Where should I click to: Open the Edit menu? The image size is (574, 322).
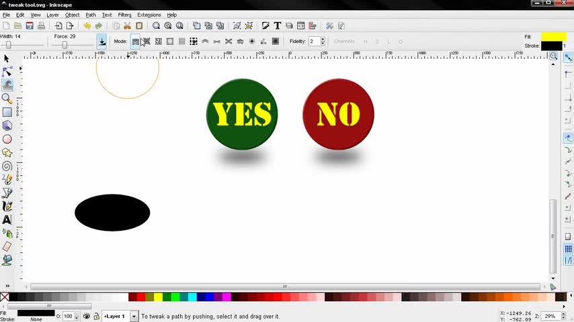pos(20,15)
